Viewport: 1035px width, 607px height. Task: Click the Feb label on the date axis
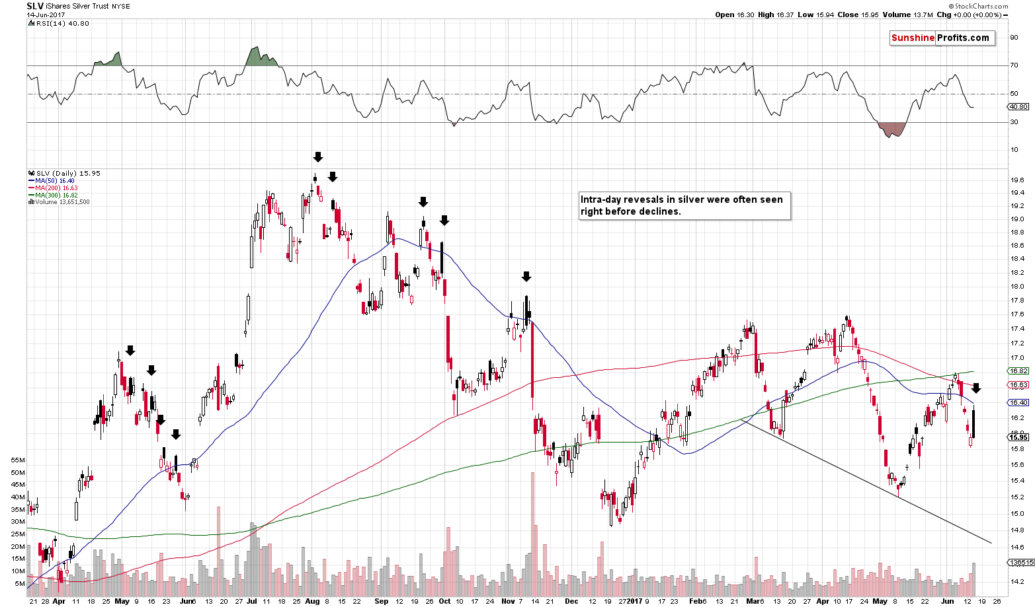pyautogui.click(x=696, y=602)
